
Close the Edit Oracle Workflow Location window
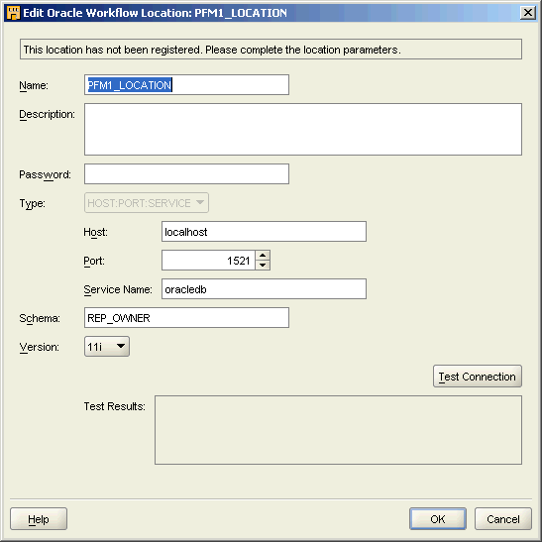[528, 13]
